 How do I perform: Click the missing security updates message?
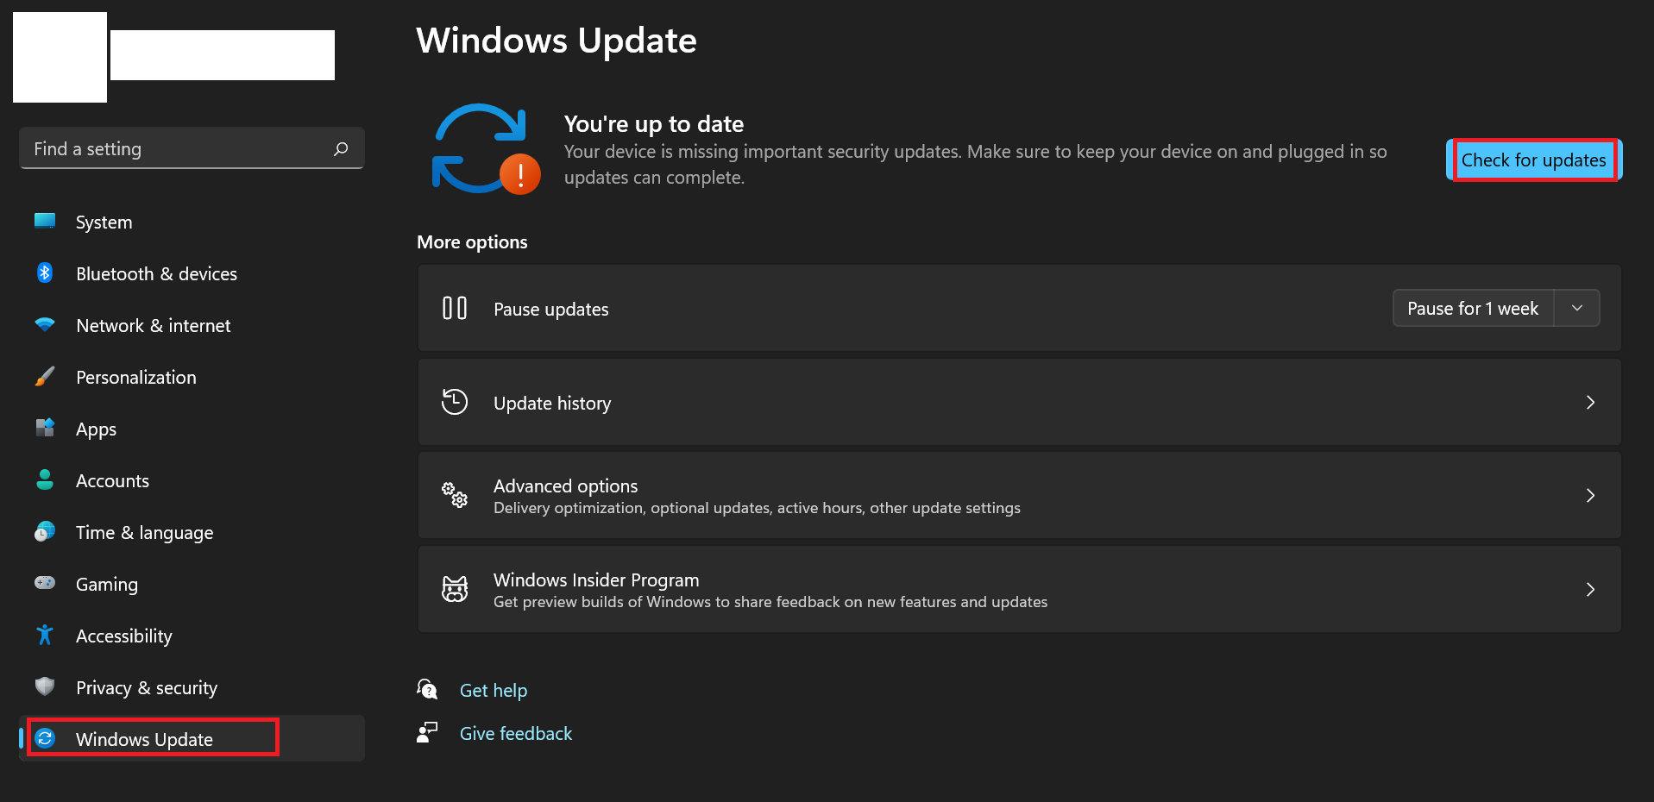tap(976, 165)
